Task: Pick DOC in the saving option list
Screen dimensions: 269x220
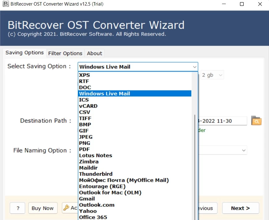Action: [135, 87]
